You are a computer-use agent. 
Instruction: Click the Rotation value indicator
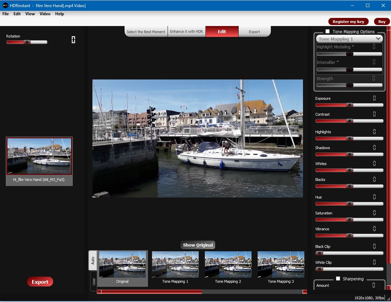pos(73,40)
